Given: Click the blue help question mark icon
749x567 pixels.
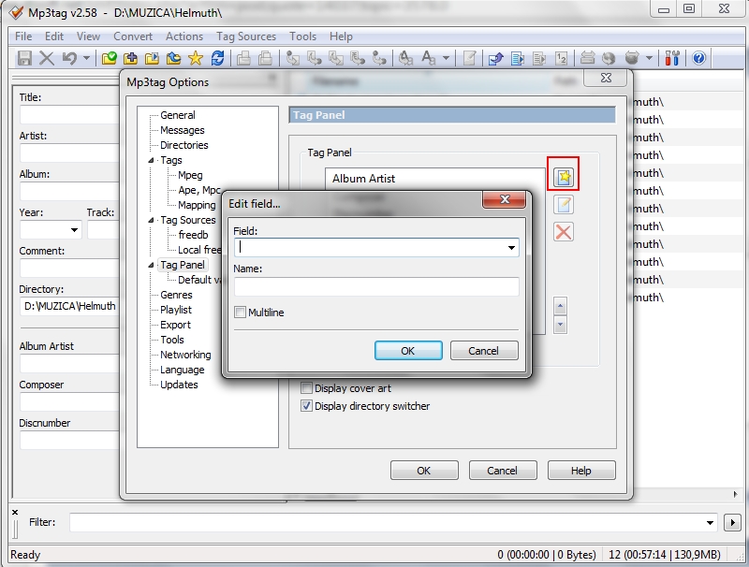Looking at the screenshot, I should 698,58.
